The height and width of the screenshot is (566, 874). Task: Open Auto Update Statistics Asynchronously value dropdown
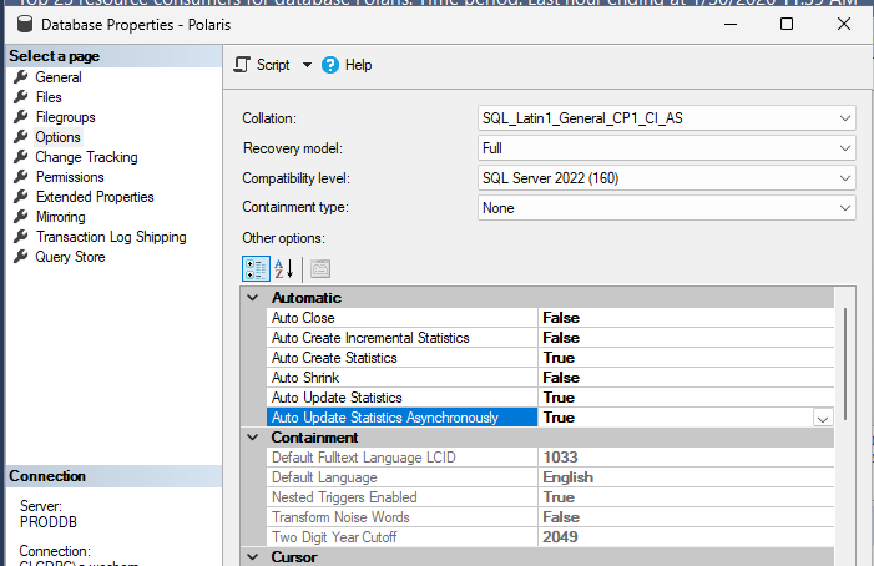point(822,418)
